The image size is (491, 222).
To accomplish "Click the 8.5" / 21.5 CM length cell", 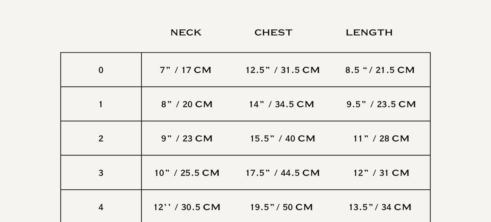I will pos(380,70).
